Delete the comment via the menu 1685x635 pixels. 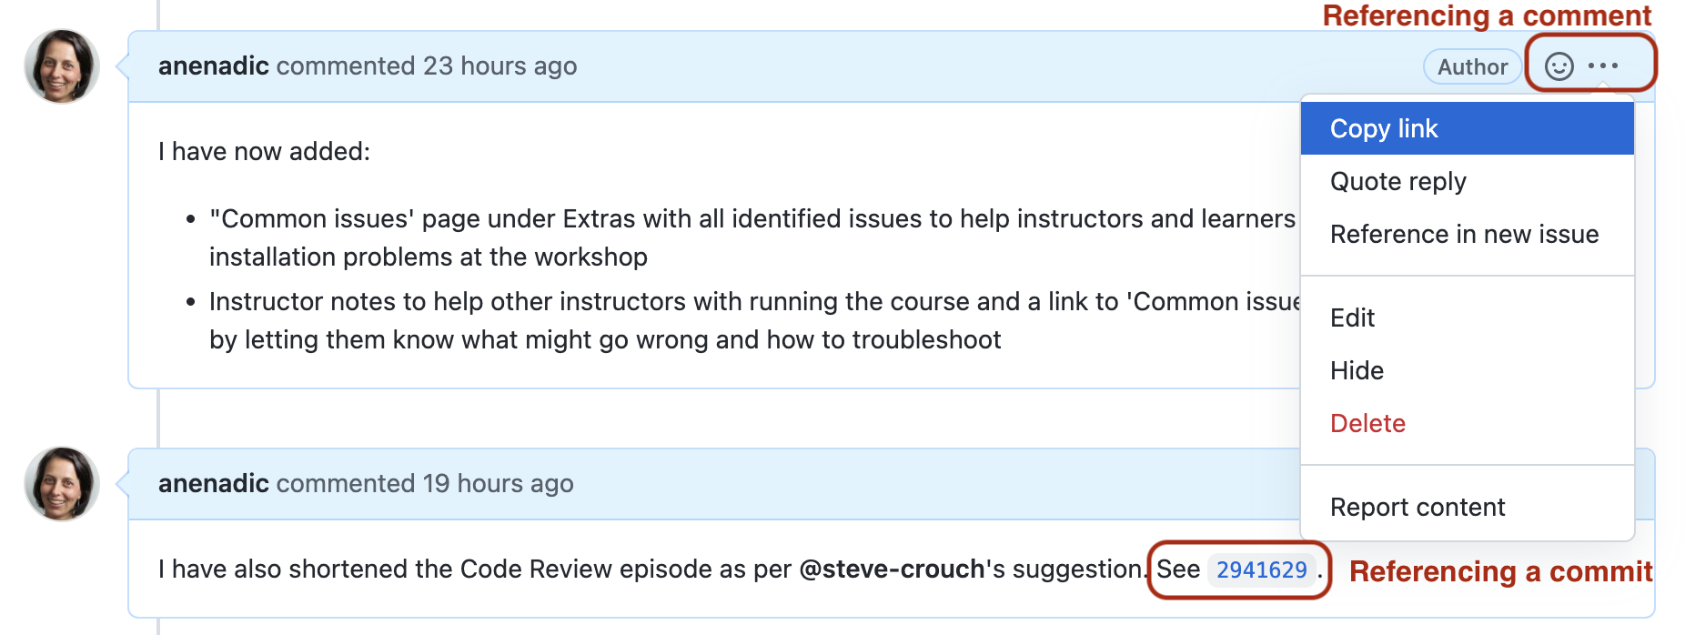click(1367, 423)
